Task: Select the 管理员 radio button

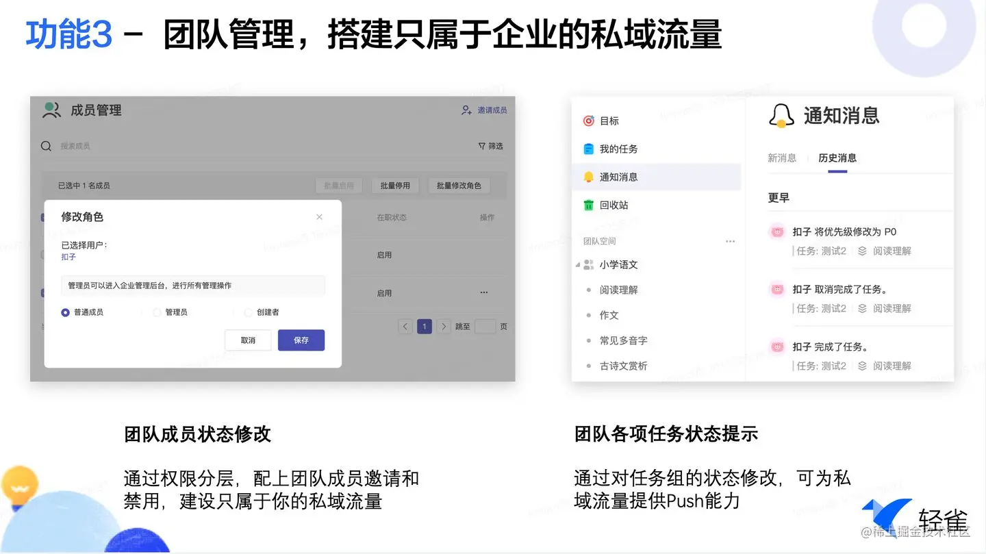Action: point(157,312)
